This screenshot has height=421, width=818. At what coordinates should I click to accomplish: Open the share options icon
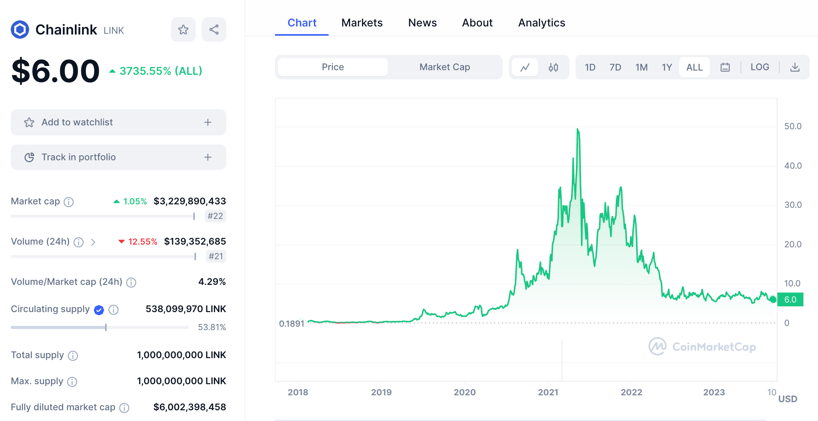pyautogui.click(x=214, y=29)
